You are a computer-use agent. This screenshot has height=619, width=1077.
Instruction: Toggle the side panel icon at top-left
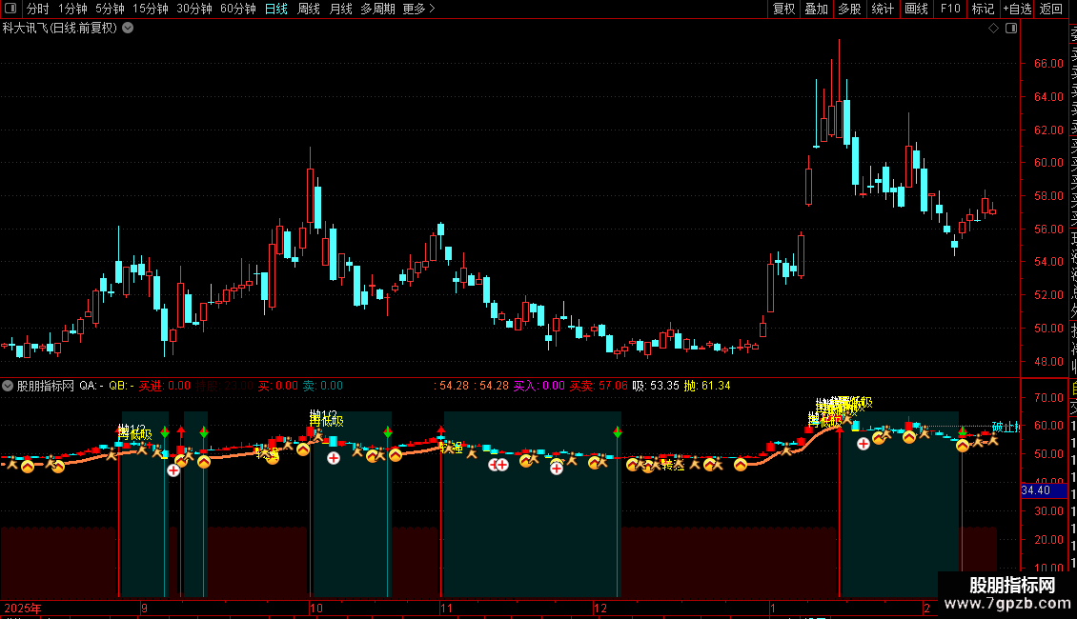(x=10, y=9)
